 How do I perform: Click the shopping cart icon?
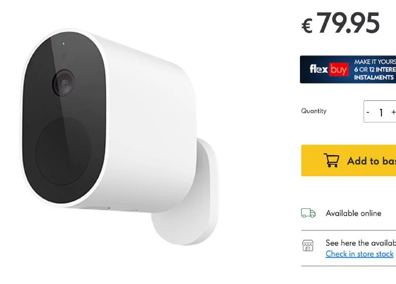[331, 160]
